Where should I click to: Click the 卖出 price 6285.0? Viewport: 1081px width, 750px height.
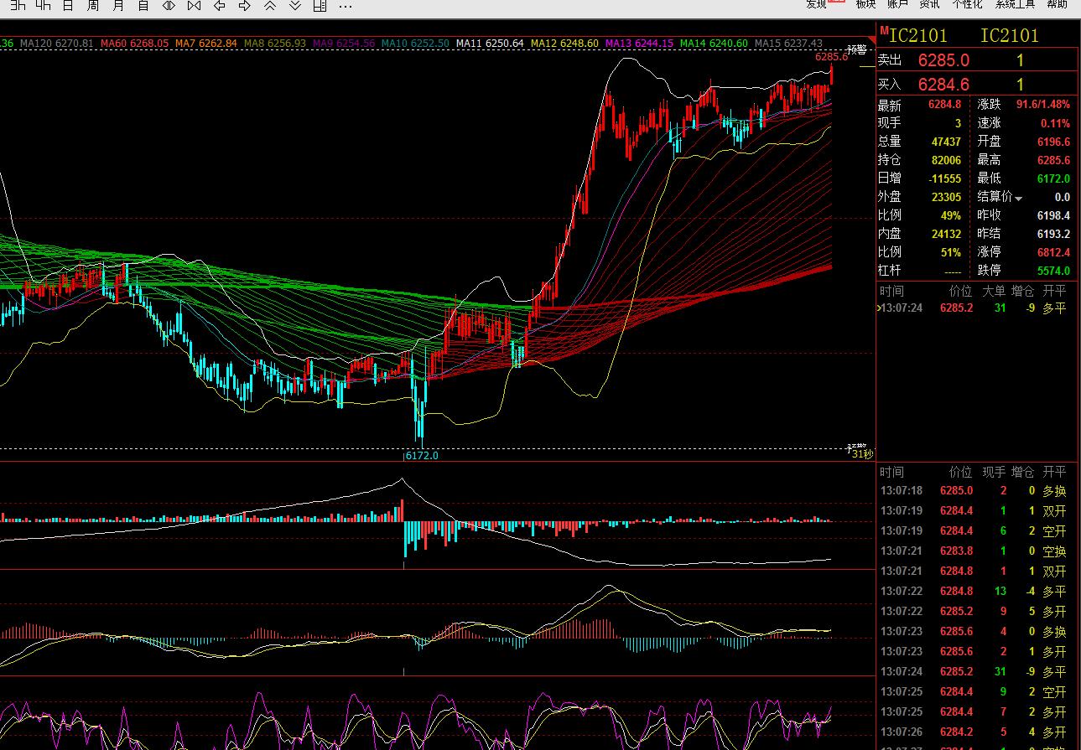click(x=943, y=60)
